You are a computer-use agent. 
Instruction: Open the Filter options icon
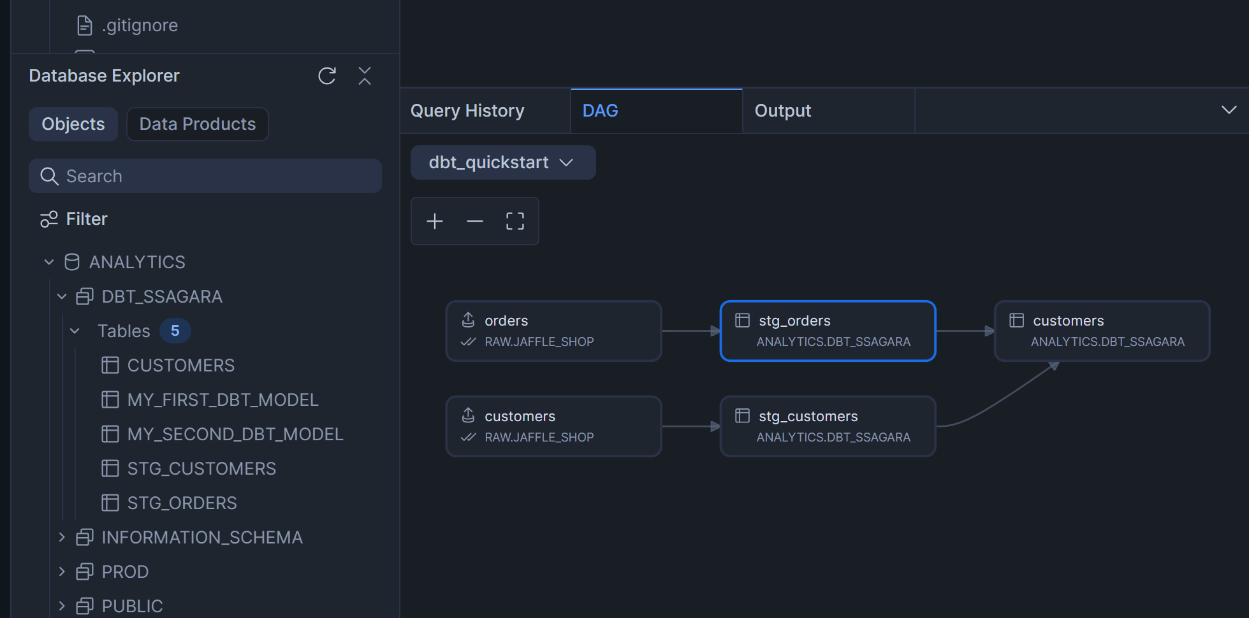pyautogui.click(x=49, y=219)
